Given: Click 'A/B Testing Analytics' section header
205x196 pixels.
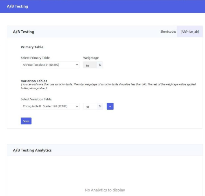Looking at the screenshot, I should pos(32,150).
